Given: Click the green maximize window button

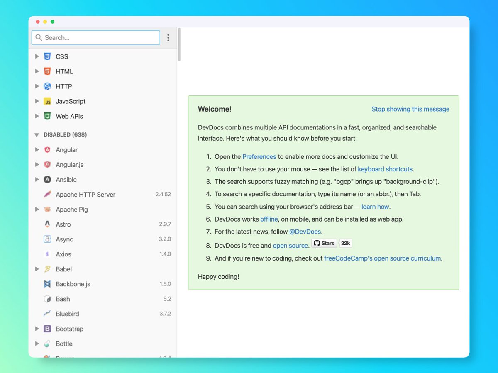Looking at the screenshot, I should coord(52,22).
